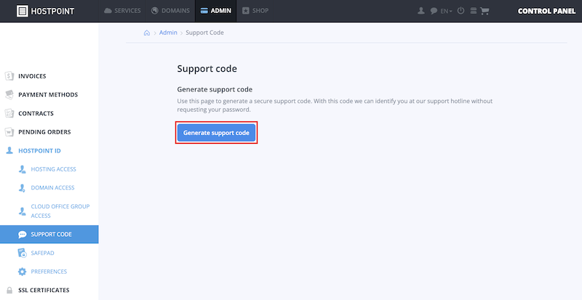Click the Domain Access user icon
The width and height of the screenshot is (582, 300).
(x=22, y=188)
